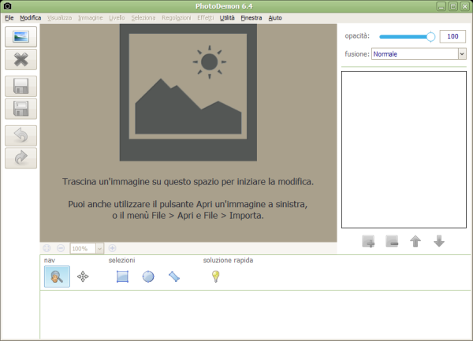Click the opacità slider handle
This screenshot has width=473, height=341.
click(x=430, y=36)
